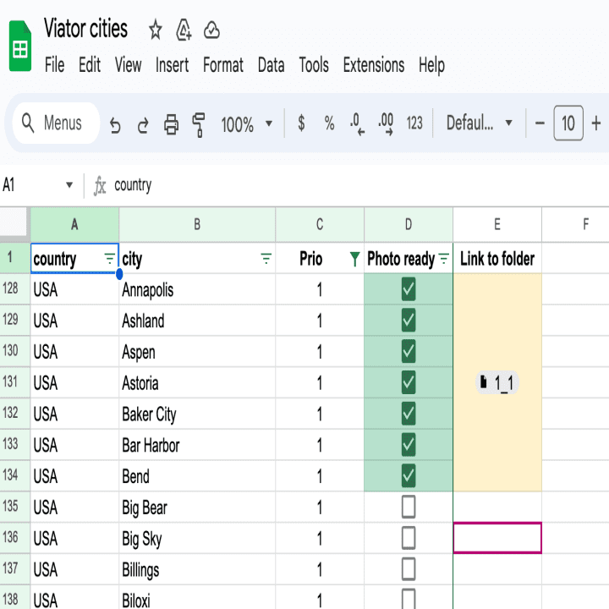
Task: Click the Undo arrow
Action: point(115,124)
